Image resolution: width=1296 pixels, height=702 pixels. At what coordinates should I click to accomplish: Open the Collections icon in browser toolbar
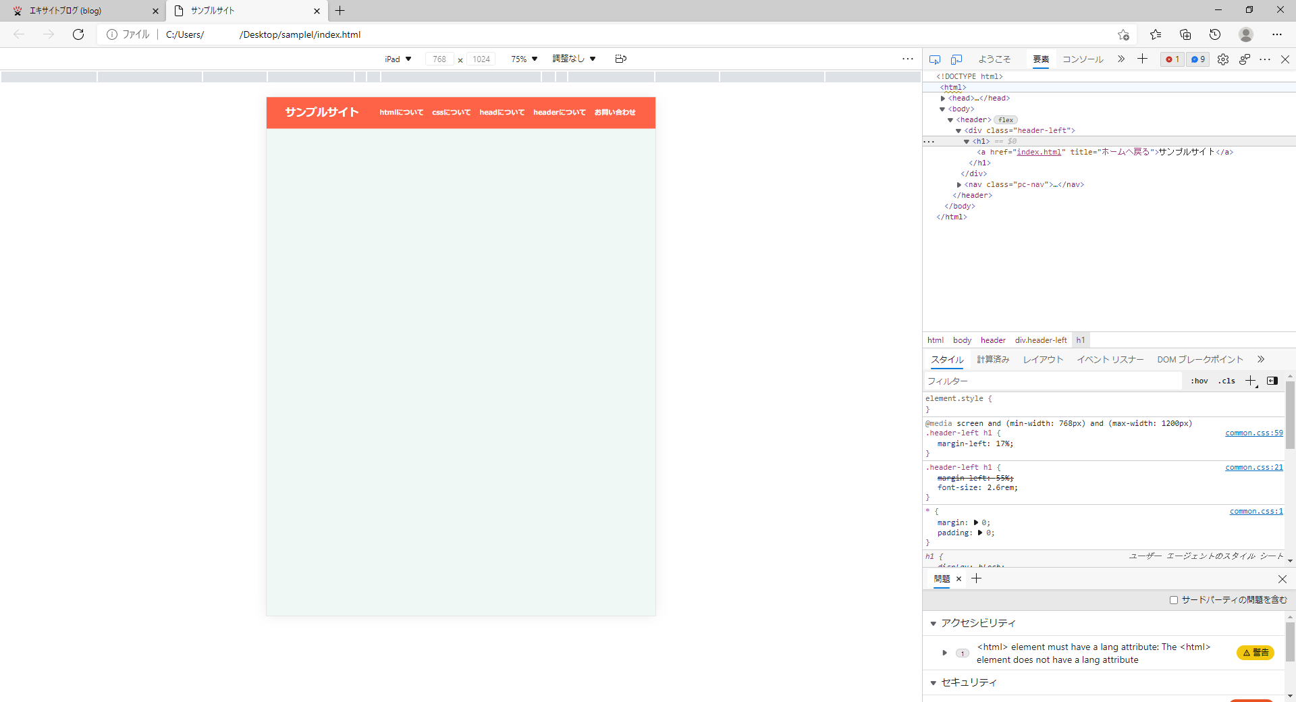coord(1185,34)
